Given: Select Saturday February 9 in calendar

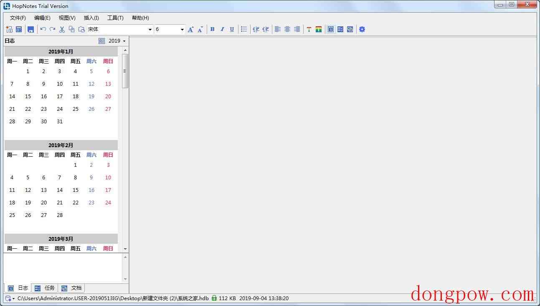Looking at the screenshot, I should click(91, 178).
